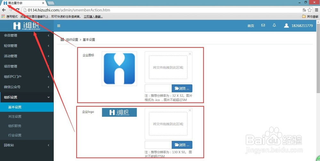Remove 企业logo upload area with X

click(x=190, y=110)
